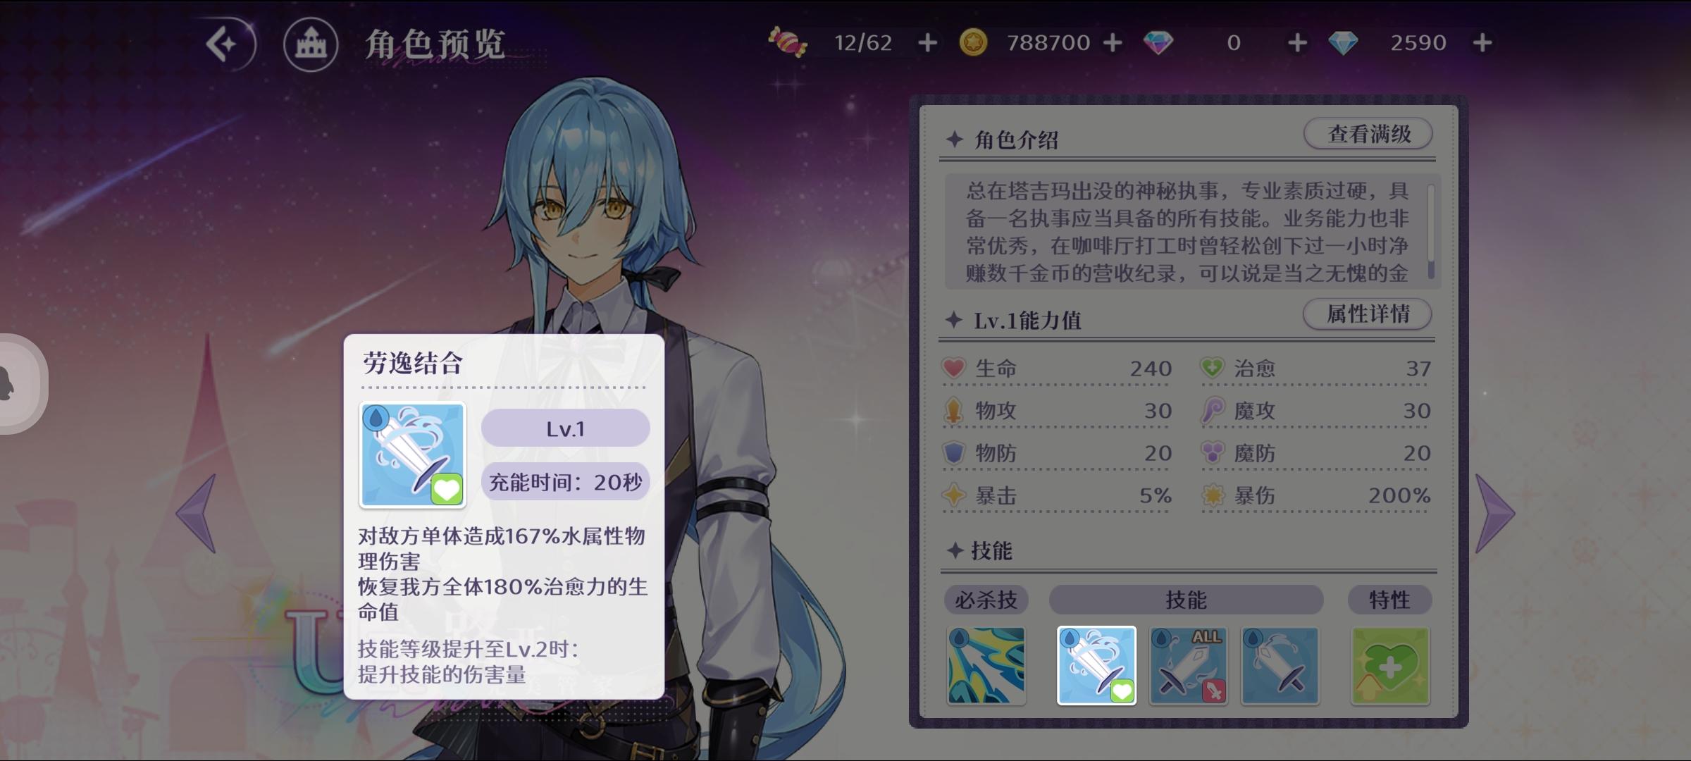The height and width of the screenshot is (761, 1691).
Task: Select the ultimate skill icon under 必杀技
Action: (986, 666)
